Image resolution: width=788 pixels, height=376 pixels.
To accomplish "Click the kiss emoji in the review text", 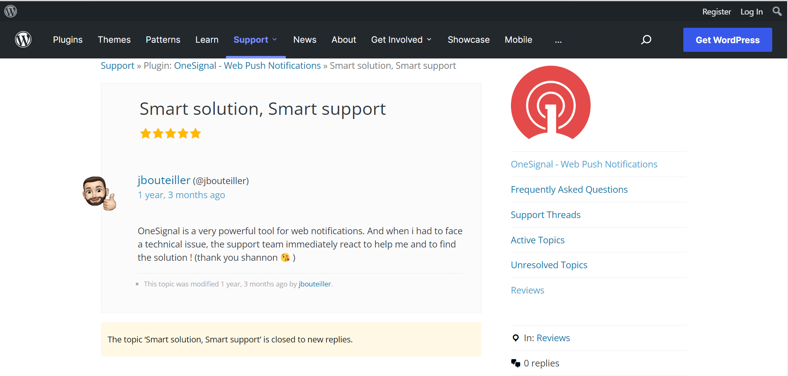I will 285,257.
